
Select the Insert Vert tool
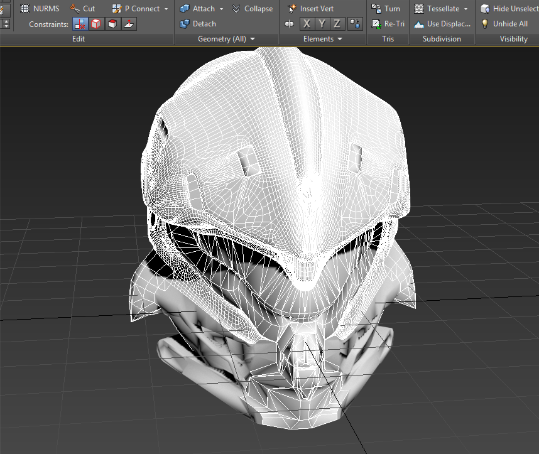click(310, 9)
